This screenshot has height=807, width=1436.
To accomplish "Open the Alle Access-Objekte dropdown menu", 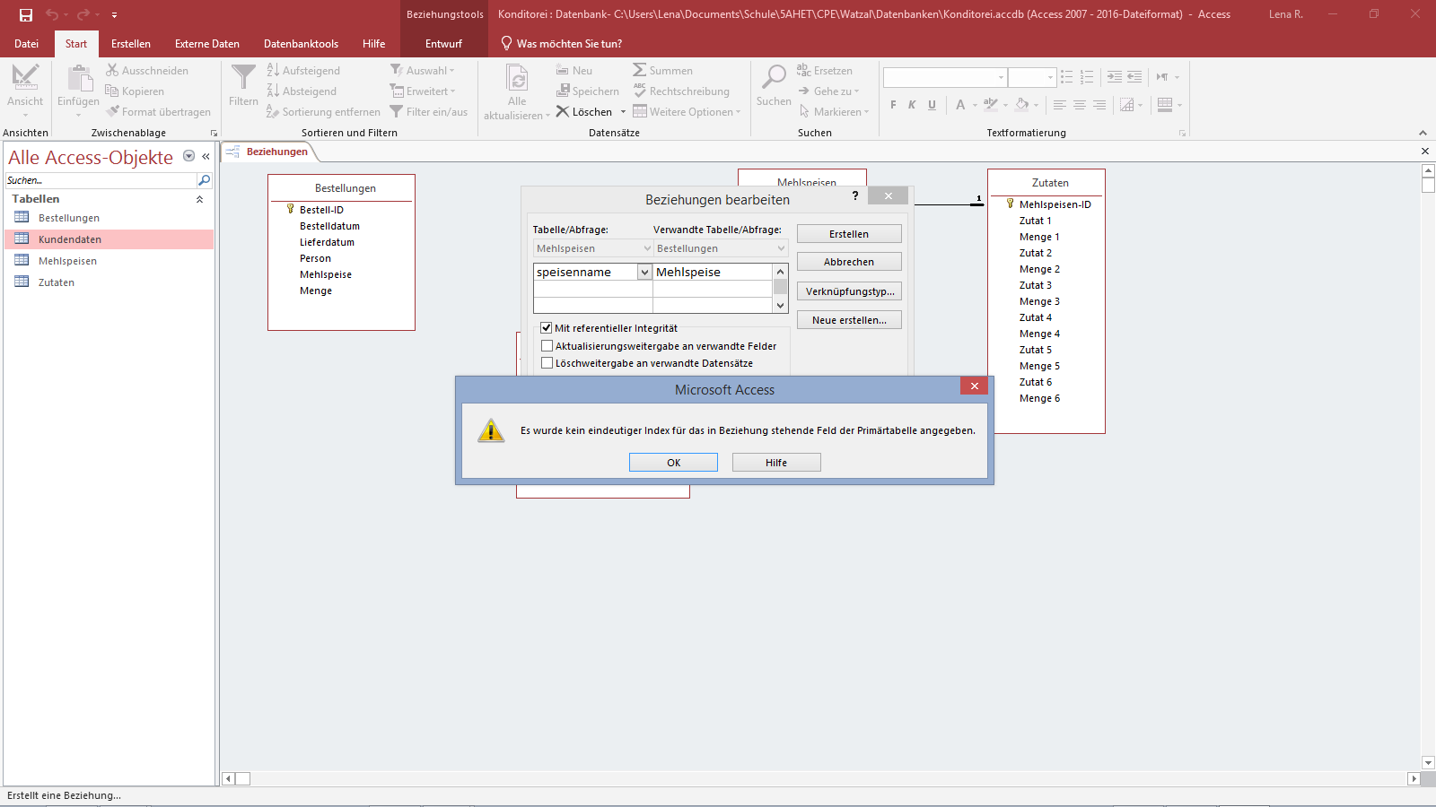I will [188, 156].
